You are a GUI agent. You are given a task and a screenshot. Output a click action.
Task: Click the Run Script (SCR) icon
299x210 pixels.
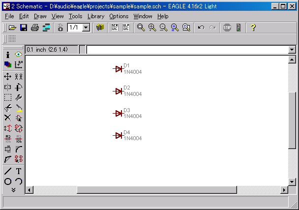click(115, 28)
